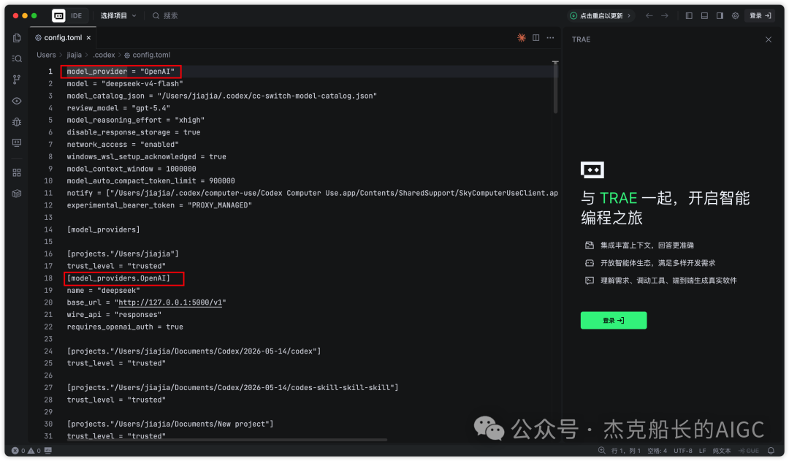Open the Search view in activity bar

click(x=17, y=59)
